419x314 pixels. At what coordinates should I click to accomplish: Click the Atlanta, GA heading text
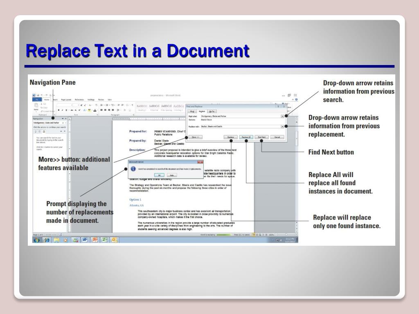tap(137, 205)
